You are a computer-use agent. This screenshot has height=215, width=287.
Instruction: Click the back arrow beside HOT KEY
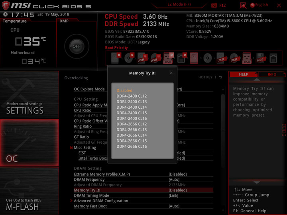coord(220,77)
